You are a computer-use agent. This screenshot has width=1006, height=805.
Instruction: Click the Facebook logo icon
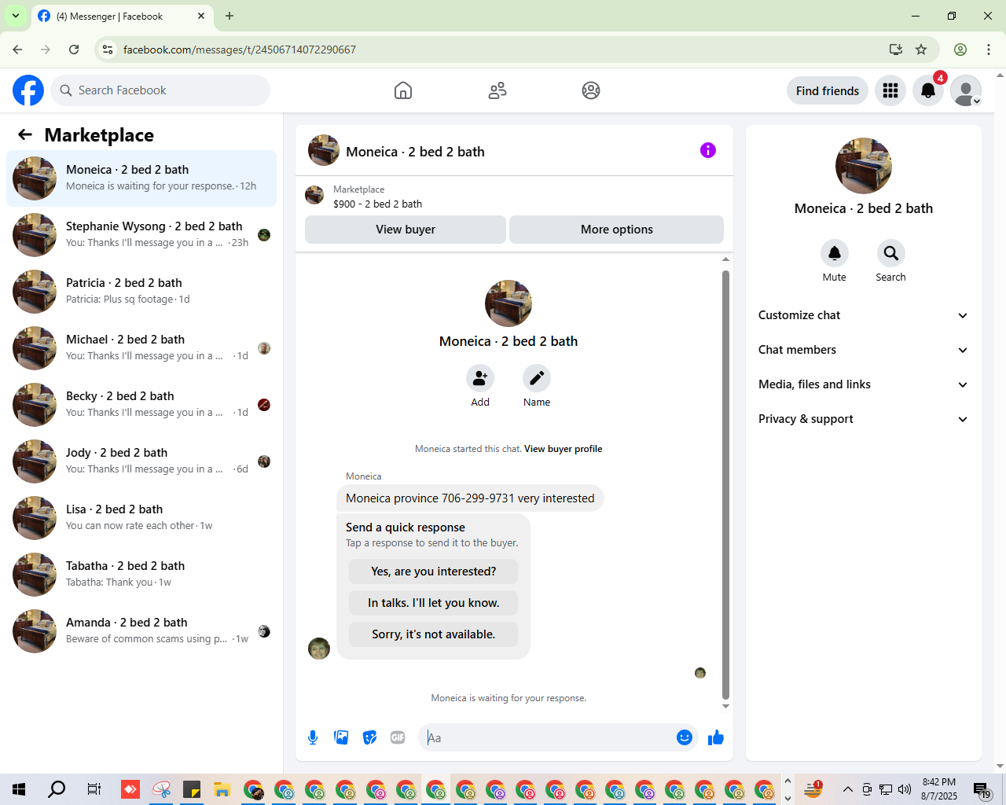28,90
